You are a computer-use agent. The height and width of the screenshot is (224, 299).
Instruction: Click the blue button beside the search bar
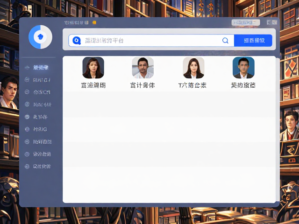coord(253,41)
